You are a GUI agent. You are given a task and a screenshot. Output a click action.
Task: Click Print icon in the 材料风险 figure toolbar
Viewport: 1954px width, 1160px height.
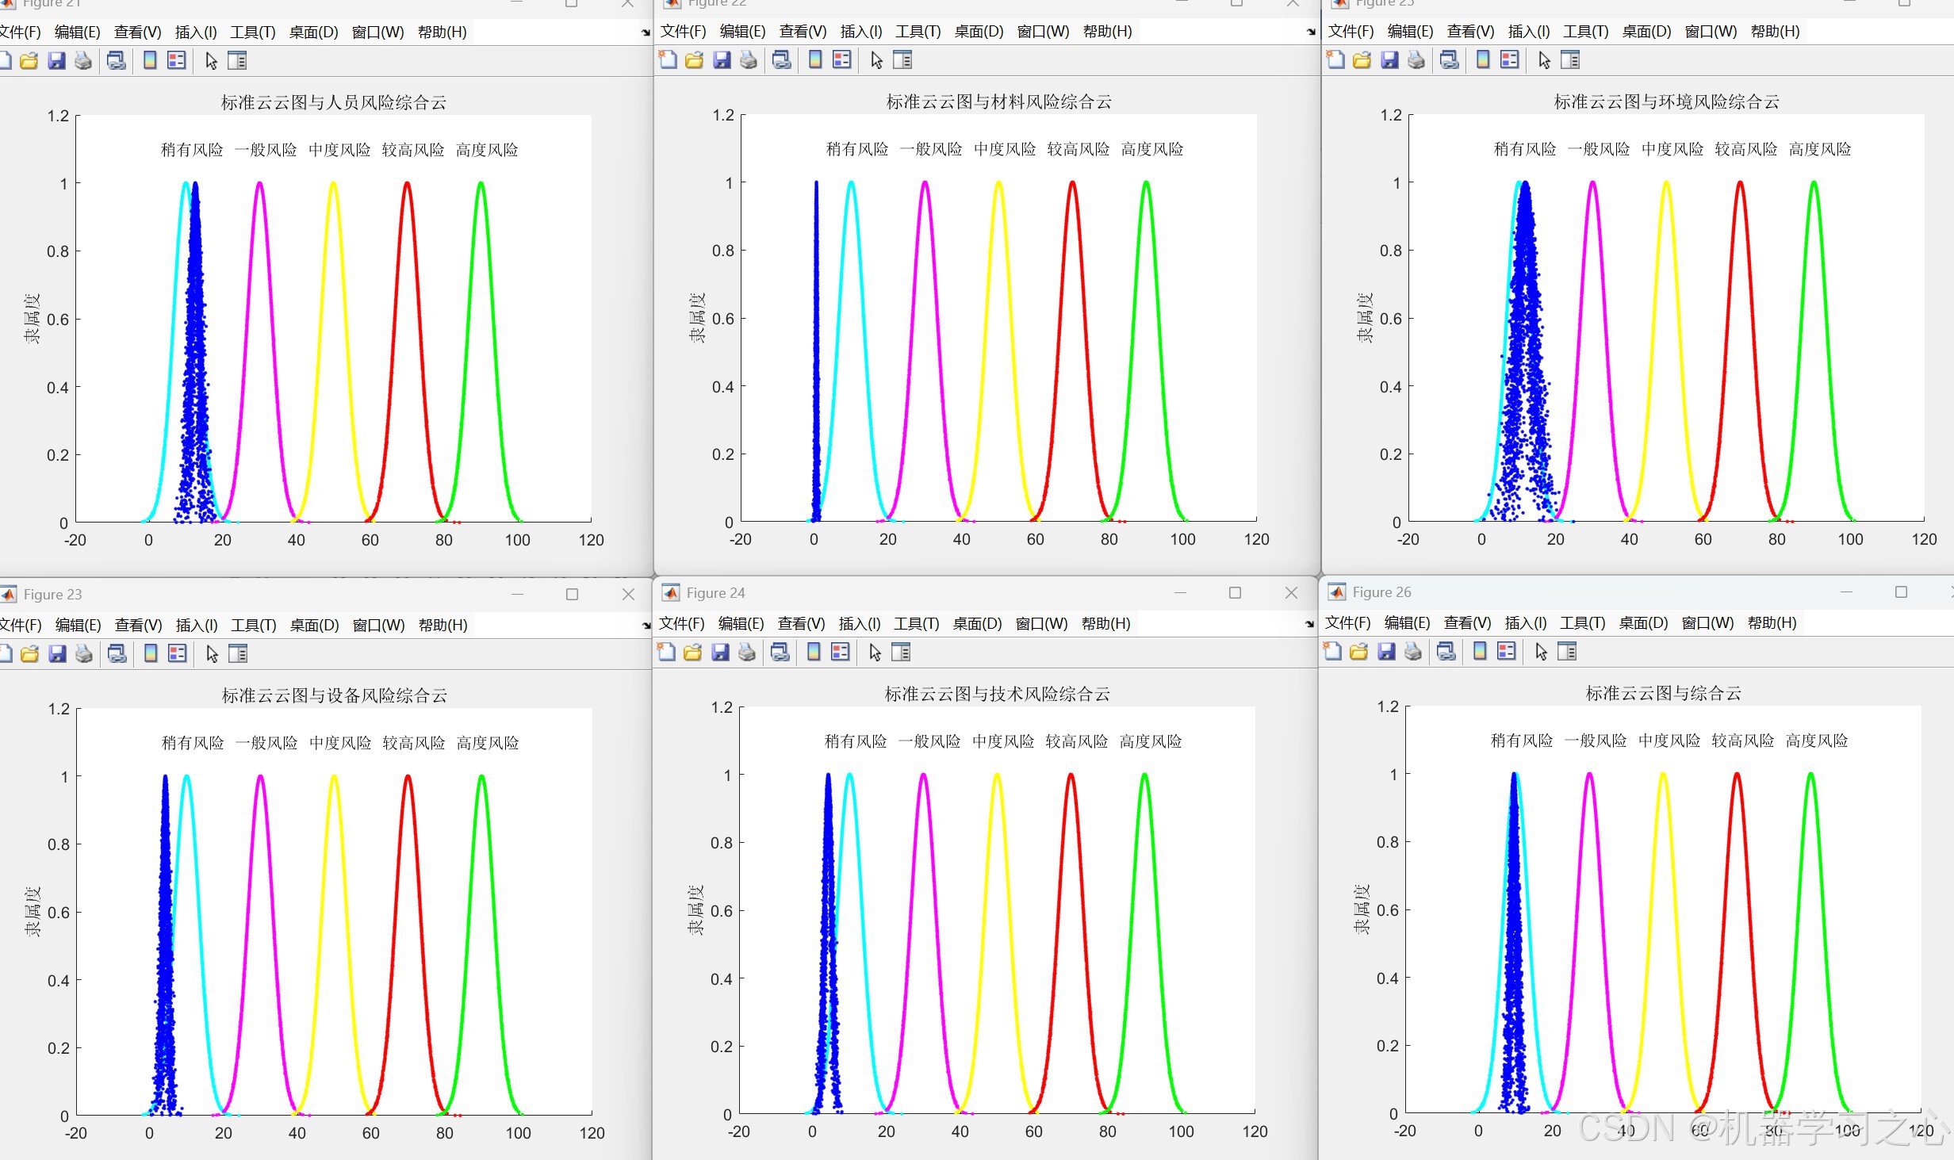point(748,60)
